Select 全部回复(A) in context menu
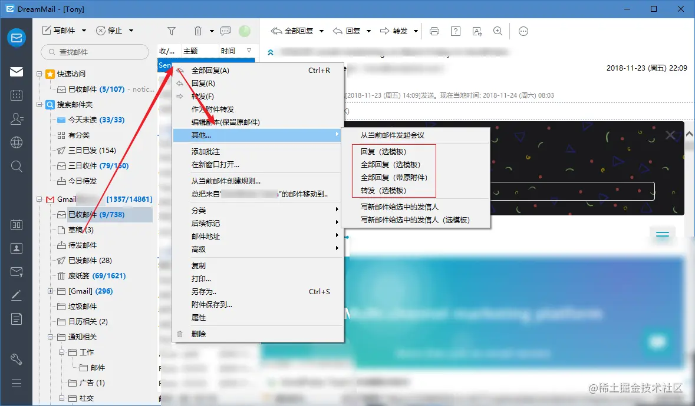695x406 pixels. (258, 71)
